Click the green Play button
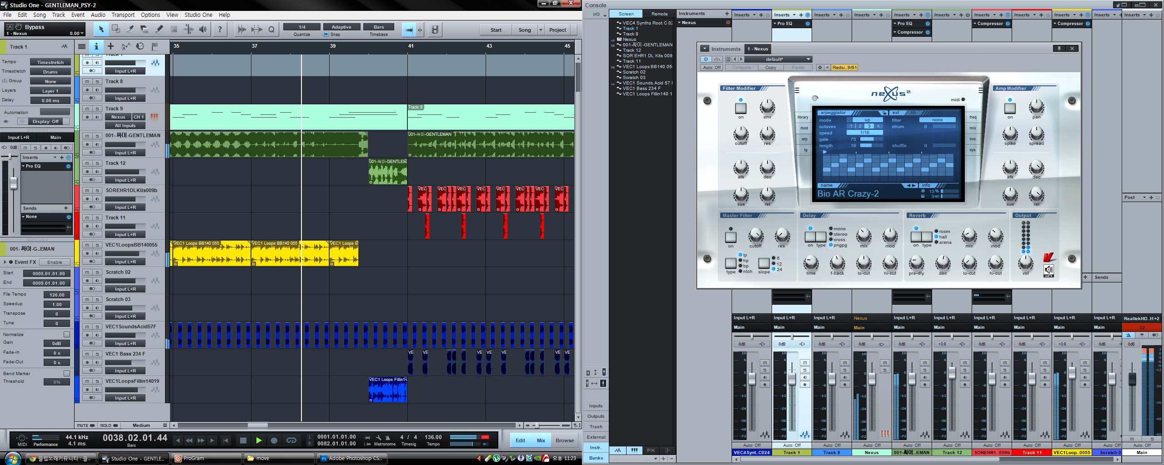 259,440
